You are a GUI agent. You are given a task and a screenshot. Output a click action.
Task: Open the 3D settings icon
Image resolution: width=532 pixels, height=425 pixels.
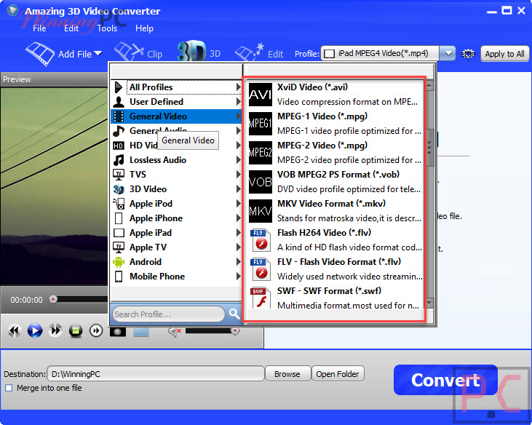191,52
